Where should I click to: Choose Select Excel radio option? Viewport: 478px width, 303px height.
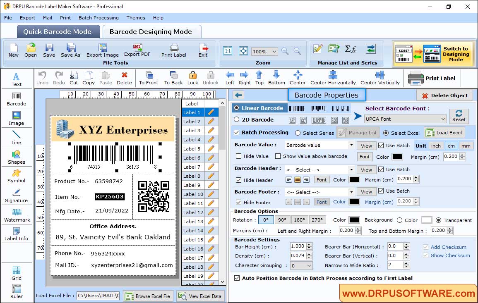click(386, 133)
